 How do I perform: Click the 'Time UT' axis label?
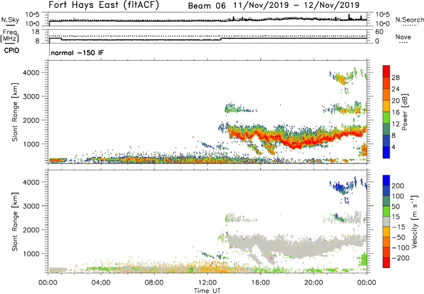click(x=207, y=291)
